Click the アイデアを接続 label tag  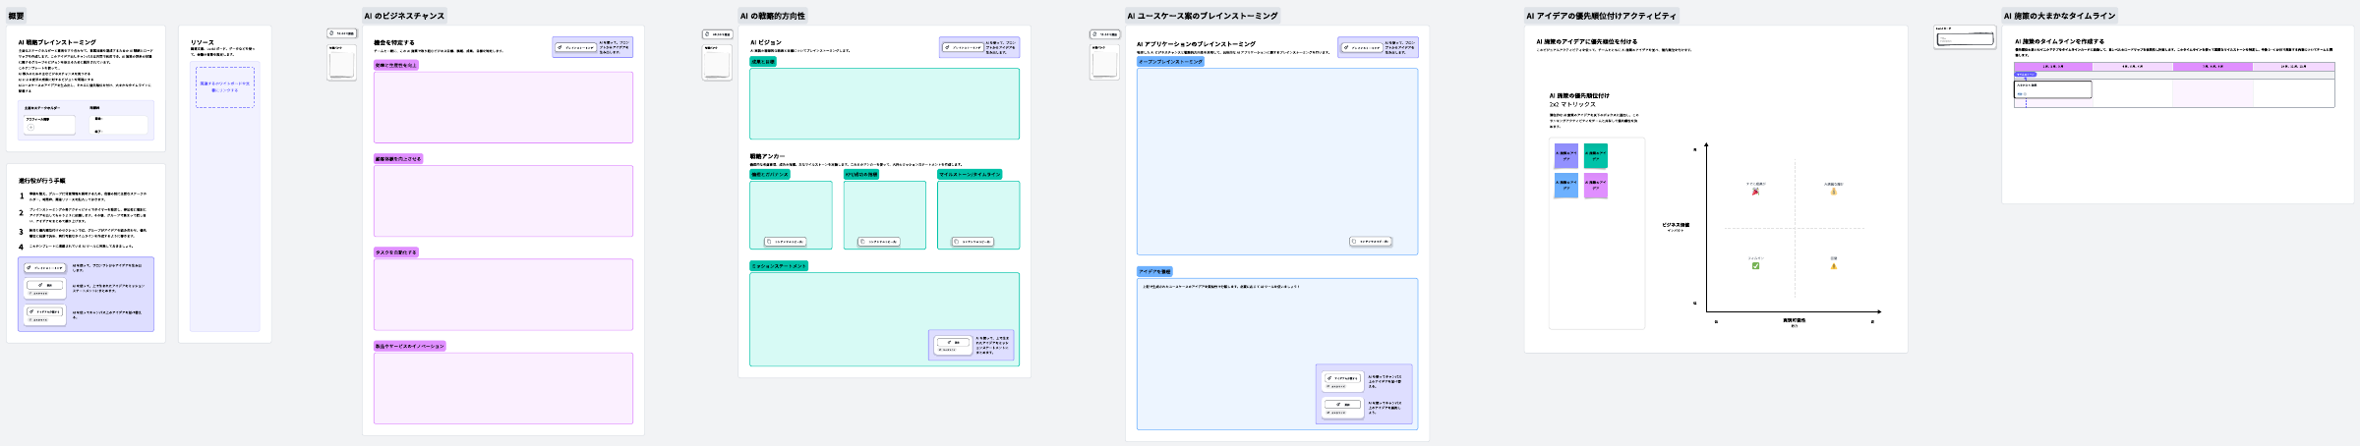coord(1154,272)
